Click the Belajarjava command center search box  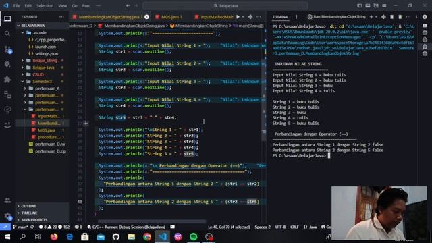[225, 5]
